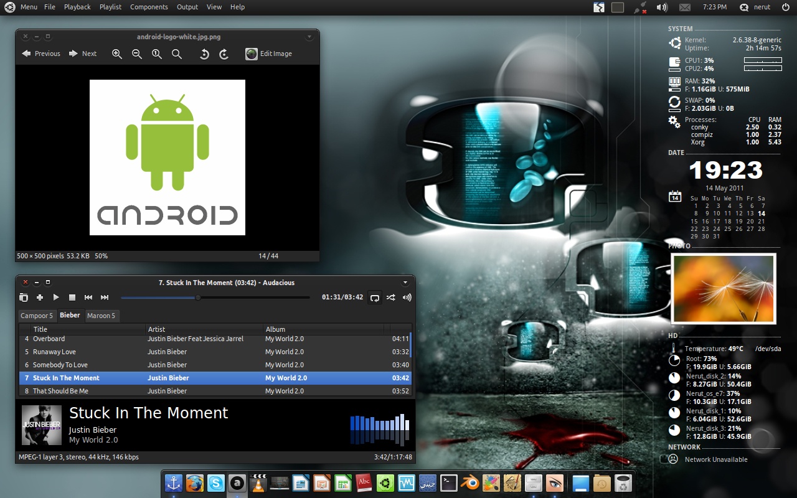Open mail indicator in top panel
Viewport: 797px width, 498px height.
click(x=685, y=7)
